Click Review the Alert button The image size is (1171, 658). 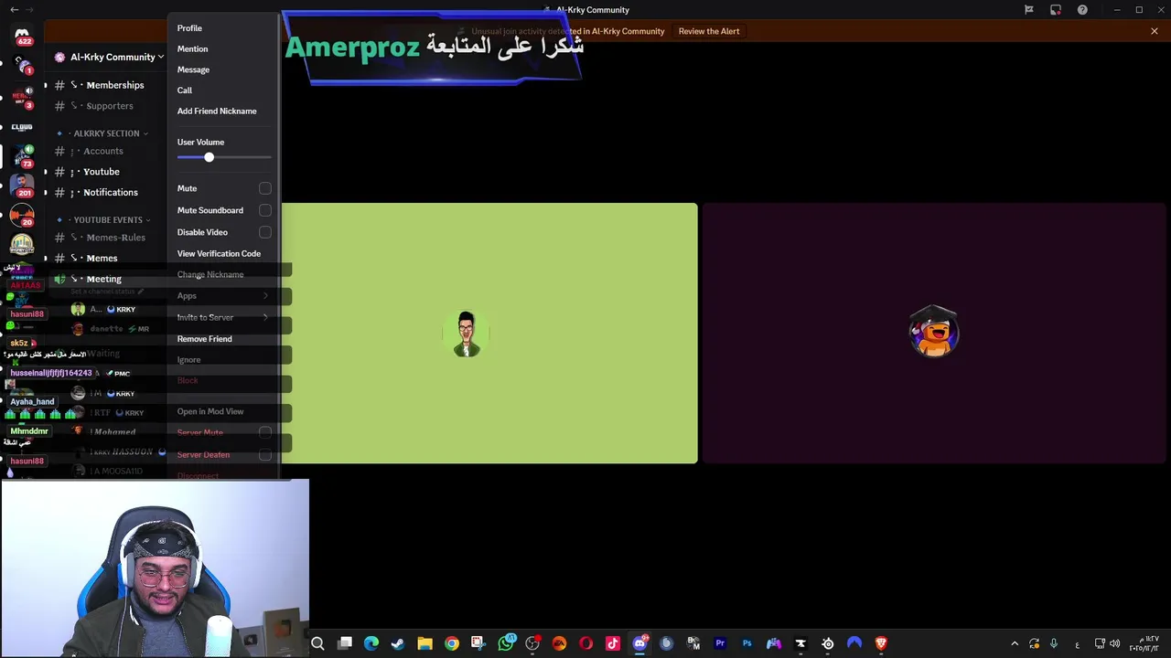[709, 31]
